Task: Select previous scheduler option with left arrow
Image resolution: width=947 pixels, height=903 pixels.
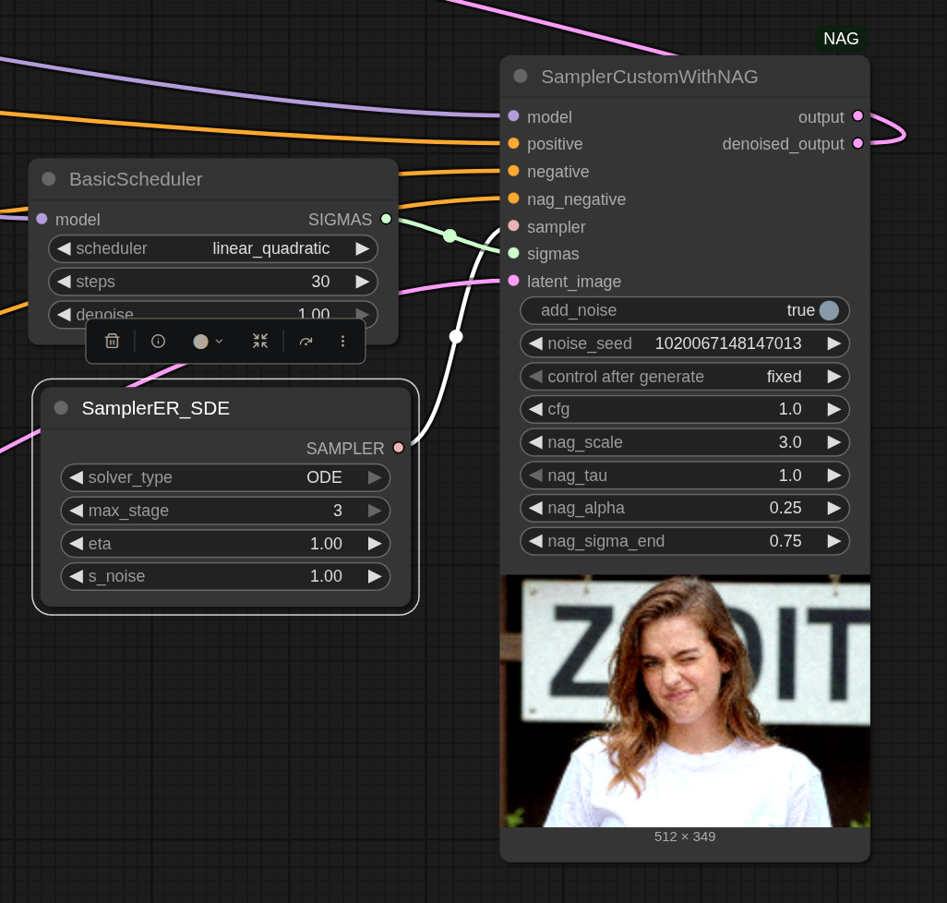Action: (x=64, y=249)
